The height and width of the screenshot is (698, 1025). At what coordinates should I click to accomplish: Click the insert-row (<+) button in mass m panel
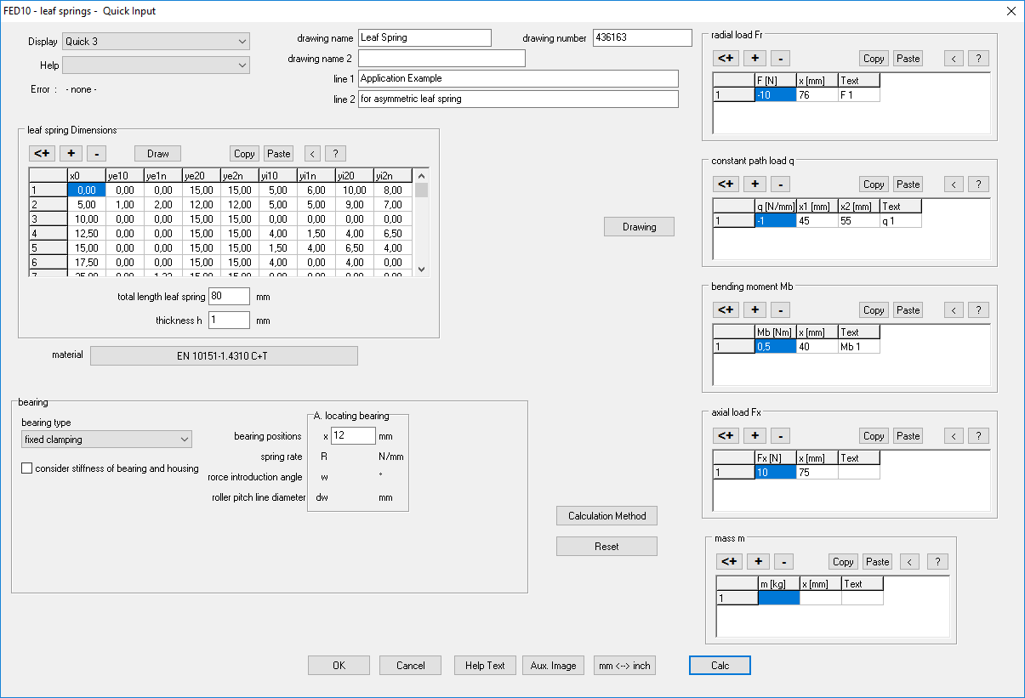(x=729, y=562)
